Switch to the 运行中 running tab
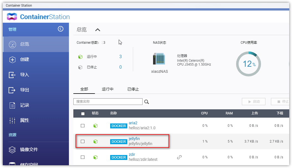The height and width of the screenshot is (168, 292). 108,89
